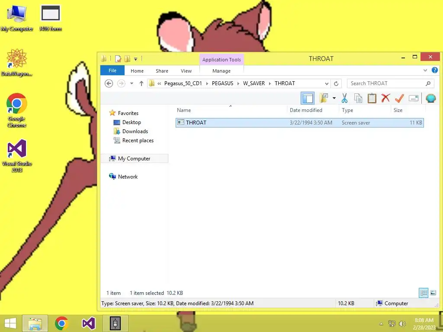Image resolution: width=443 pixels, height=332 pixels.
Task: Click the orange checkmark Properties icon
Action: pyautogui.click(x=399, y=98)
